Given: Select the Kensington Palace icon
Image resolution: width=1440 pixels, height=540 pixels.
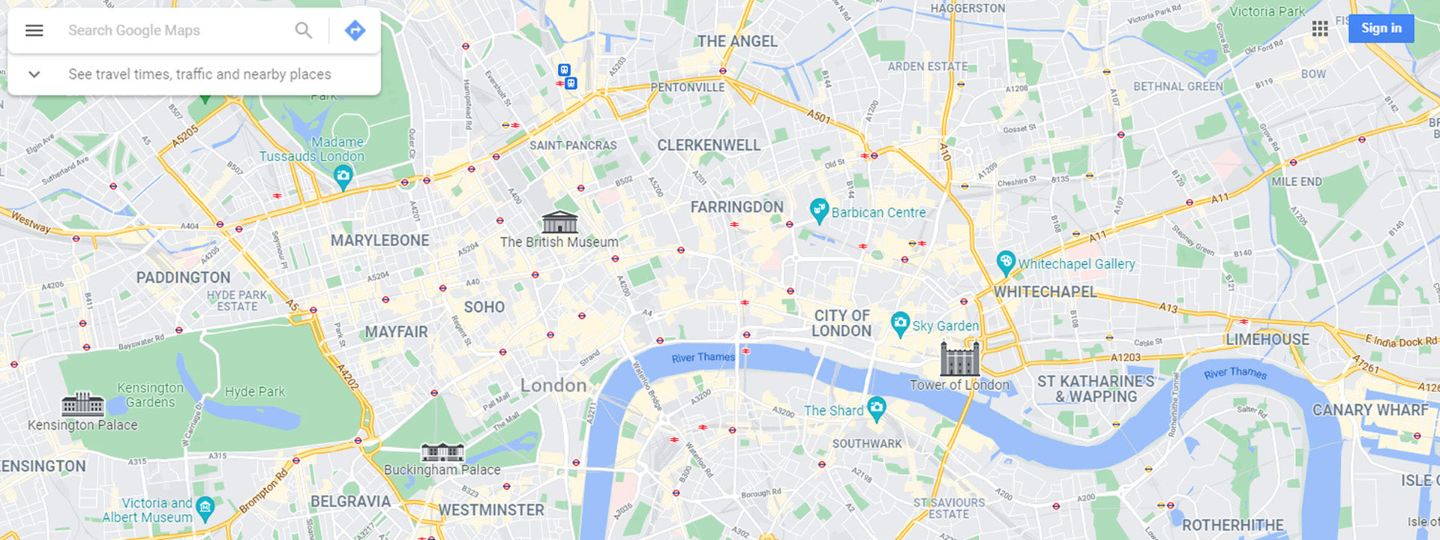Looking at the screenshot, I should [82, 404].
